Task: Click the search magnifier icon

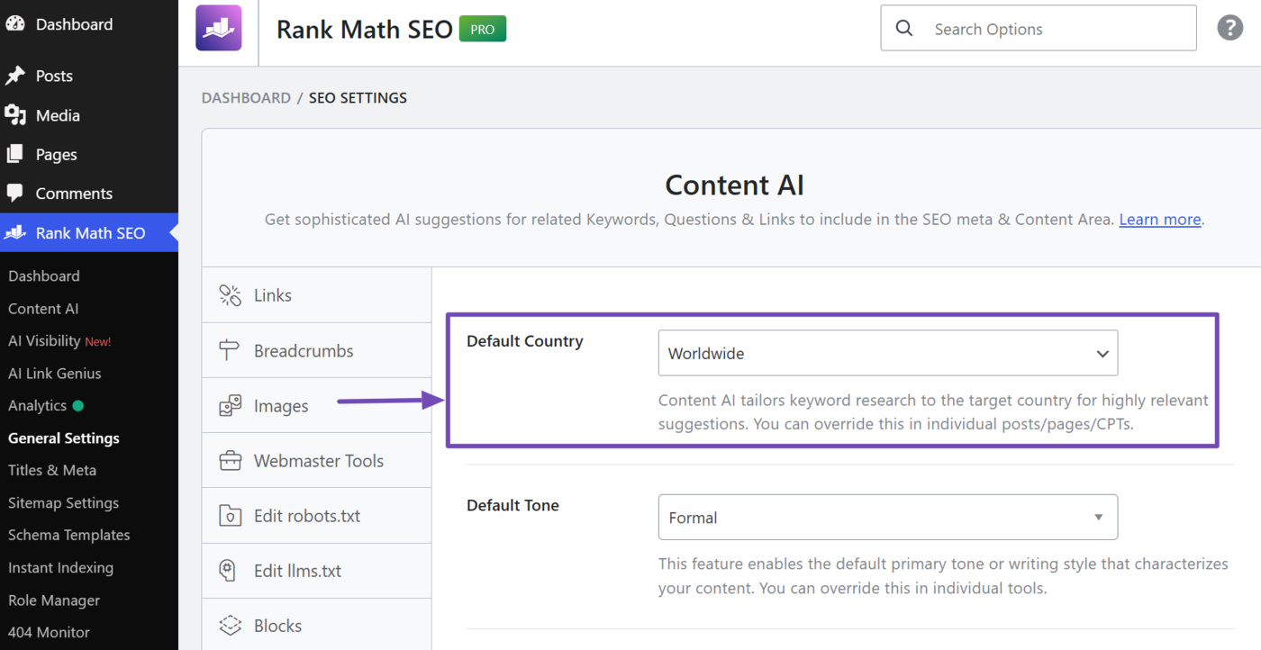Action: (904, 29)
